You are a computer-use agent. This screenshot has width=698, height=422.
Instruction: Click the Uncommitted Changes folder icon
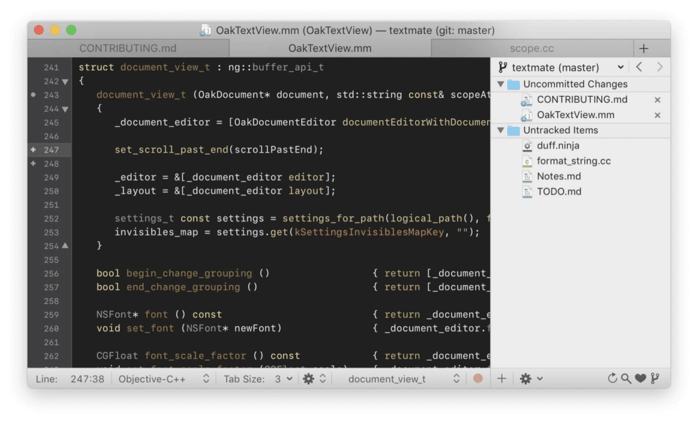(515, 84)
